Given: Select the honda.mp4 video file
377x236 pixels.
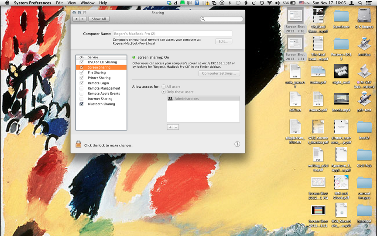Looking at the screenshot, I should pos(341,99).
